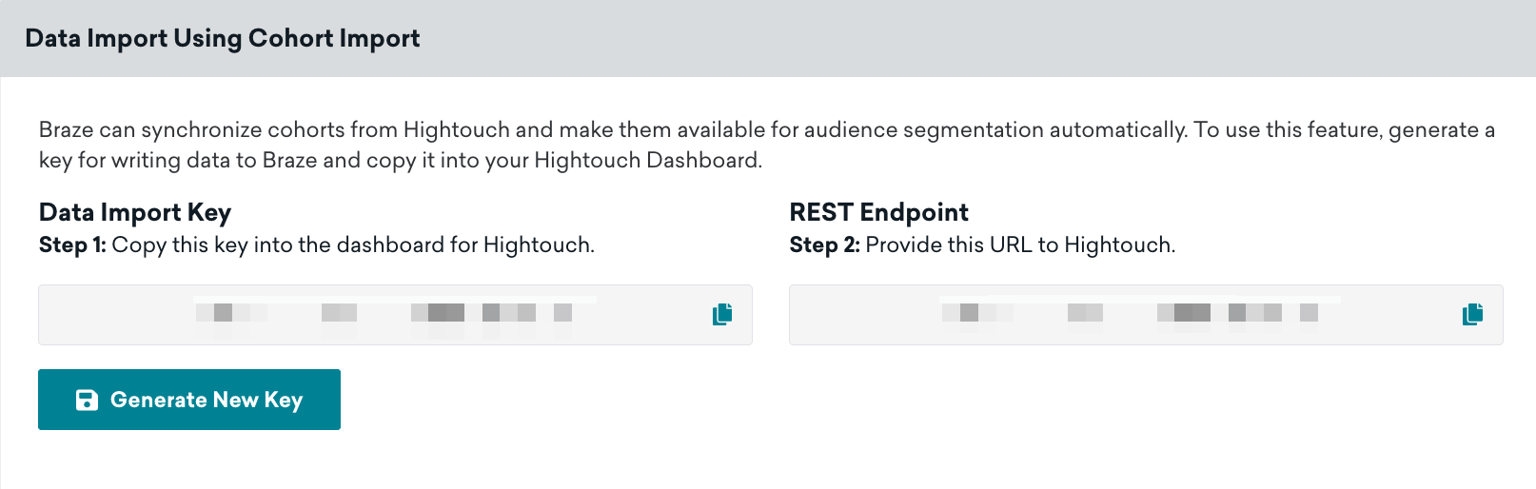
Task: Click the "Data Import Using Cohort Import" title
Action: [222, 38]
